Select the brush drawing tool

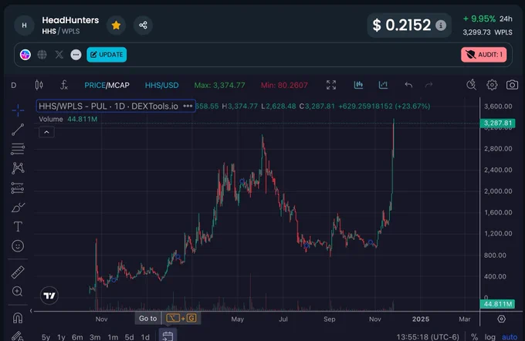click(x=18, y=208)
